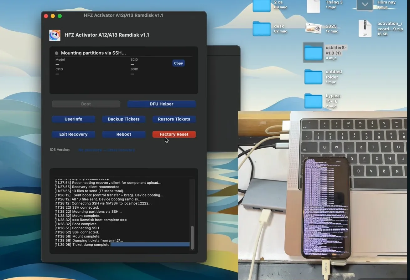Select the "bypass 15-18" folder icon
The image size is (410, 280).
(x=313, y=101)
